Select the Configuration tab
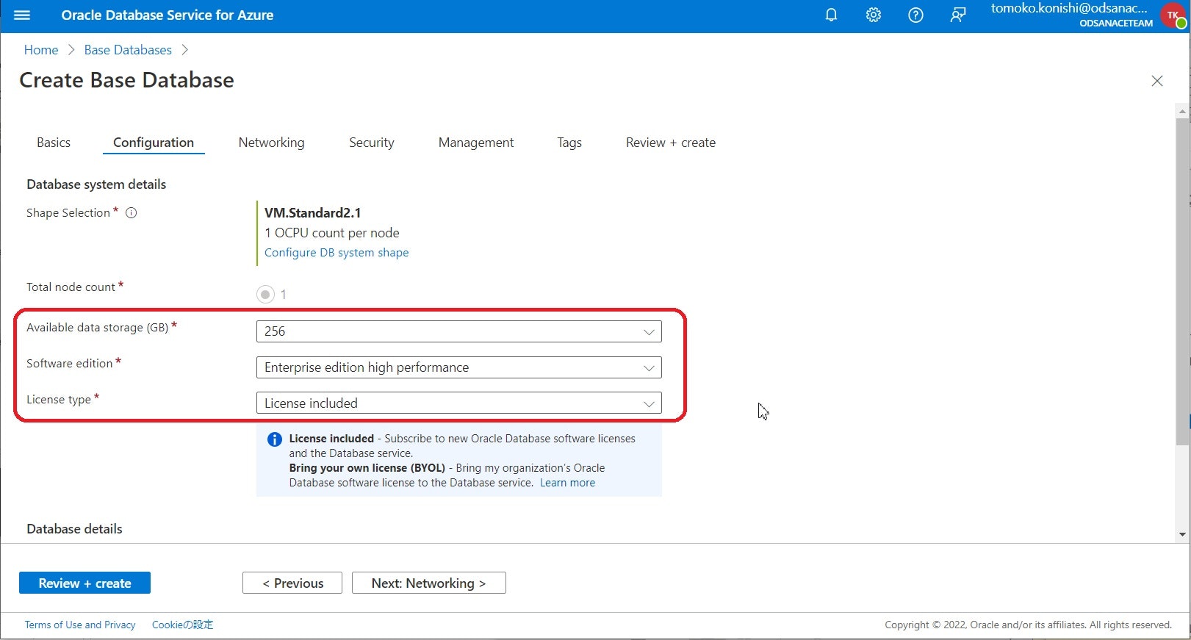 tap(154, 143)
